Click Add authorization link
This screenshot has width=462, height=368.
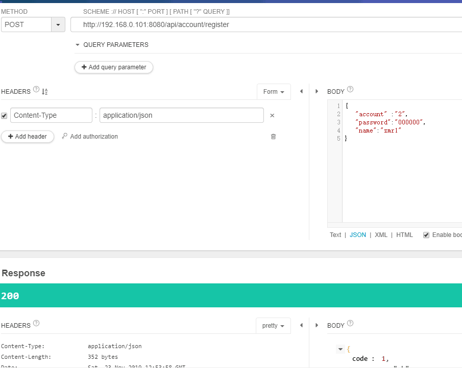point(90,137)
